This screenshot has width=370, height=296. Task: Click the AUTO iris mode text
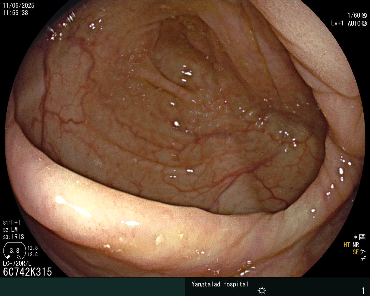(x=354, y=24)
